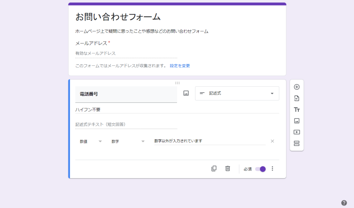Click the form description starting with ホームページ上で
This screenshot has height=208, width=354.
142,31
